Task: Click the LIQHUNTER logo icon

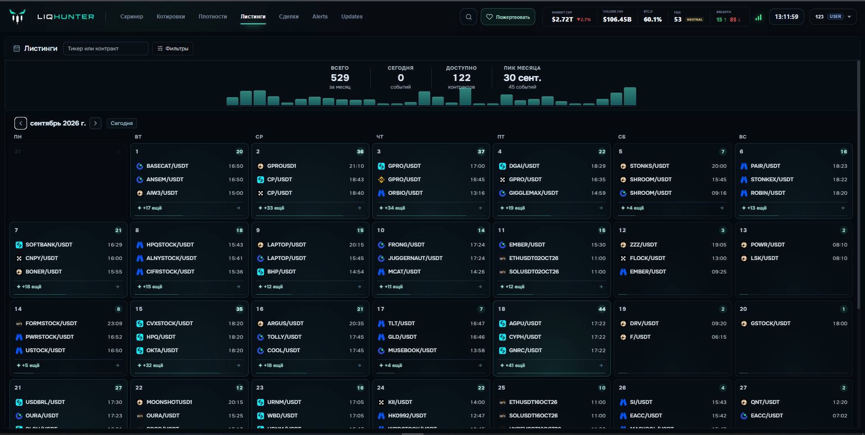Action: (17, 17)
